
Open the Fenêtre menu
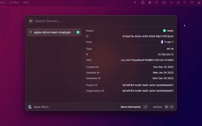coord(15,2)
